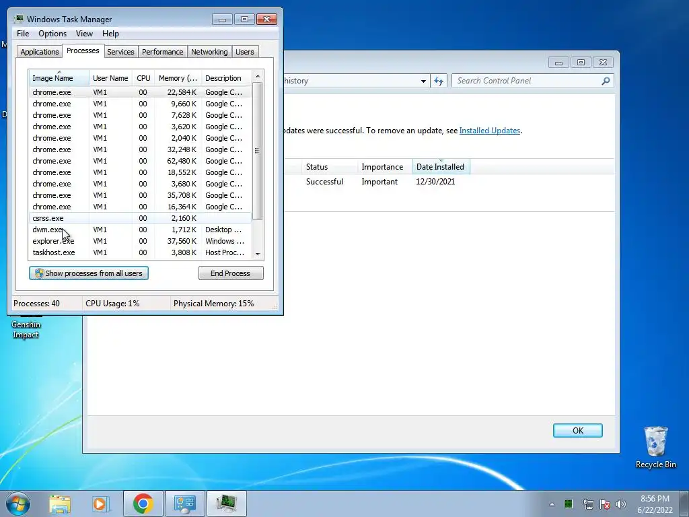This screenshot has height=517, width=689.
Task: Switch to the Networking tab
Action: coord(209,51)
